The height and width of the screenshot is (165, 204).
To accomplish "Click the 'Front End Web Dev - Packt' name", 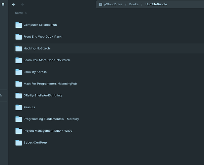I will click(43, 37).
